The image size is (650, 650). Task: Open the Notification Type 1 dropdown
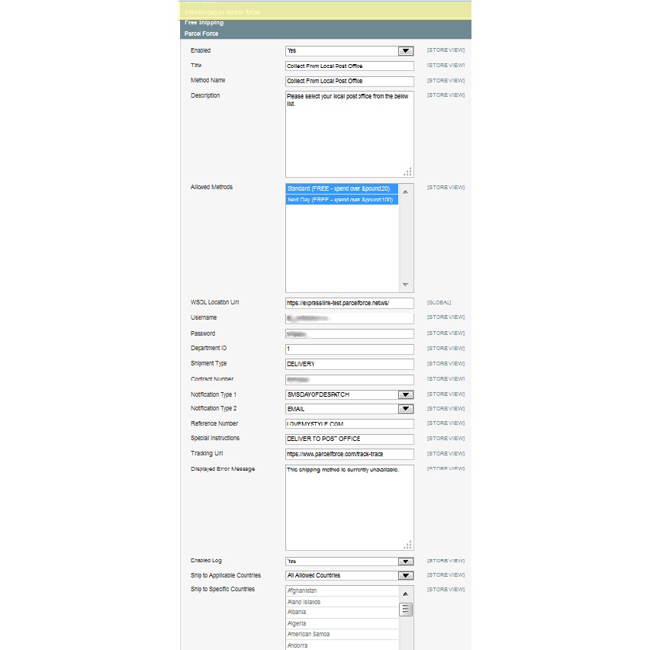coord(349,394)
